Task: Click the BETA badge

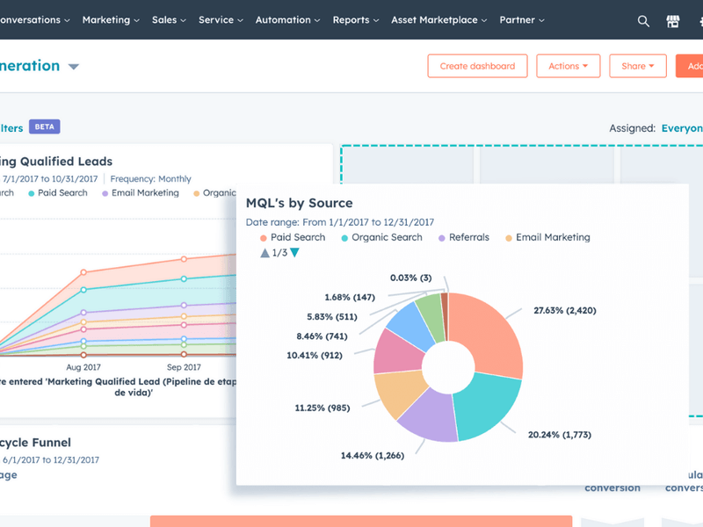Action: coord(45,126)
